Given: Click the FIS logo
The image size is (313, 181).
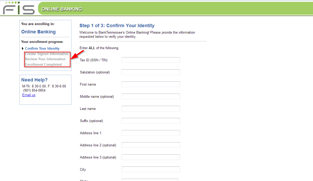Looking at the screenshot, I should click(19, 8).
